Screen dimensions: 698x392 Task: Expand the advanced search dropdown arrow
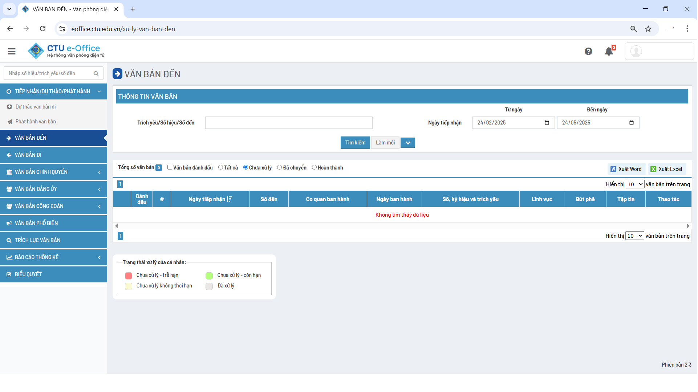tap(408, 143)
